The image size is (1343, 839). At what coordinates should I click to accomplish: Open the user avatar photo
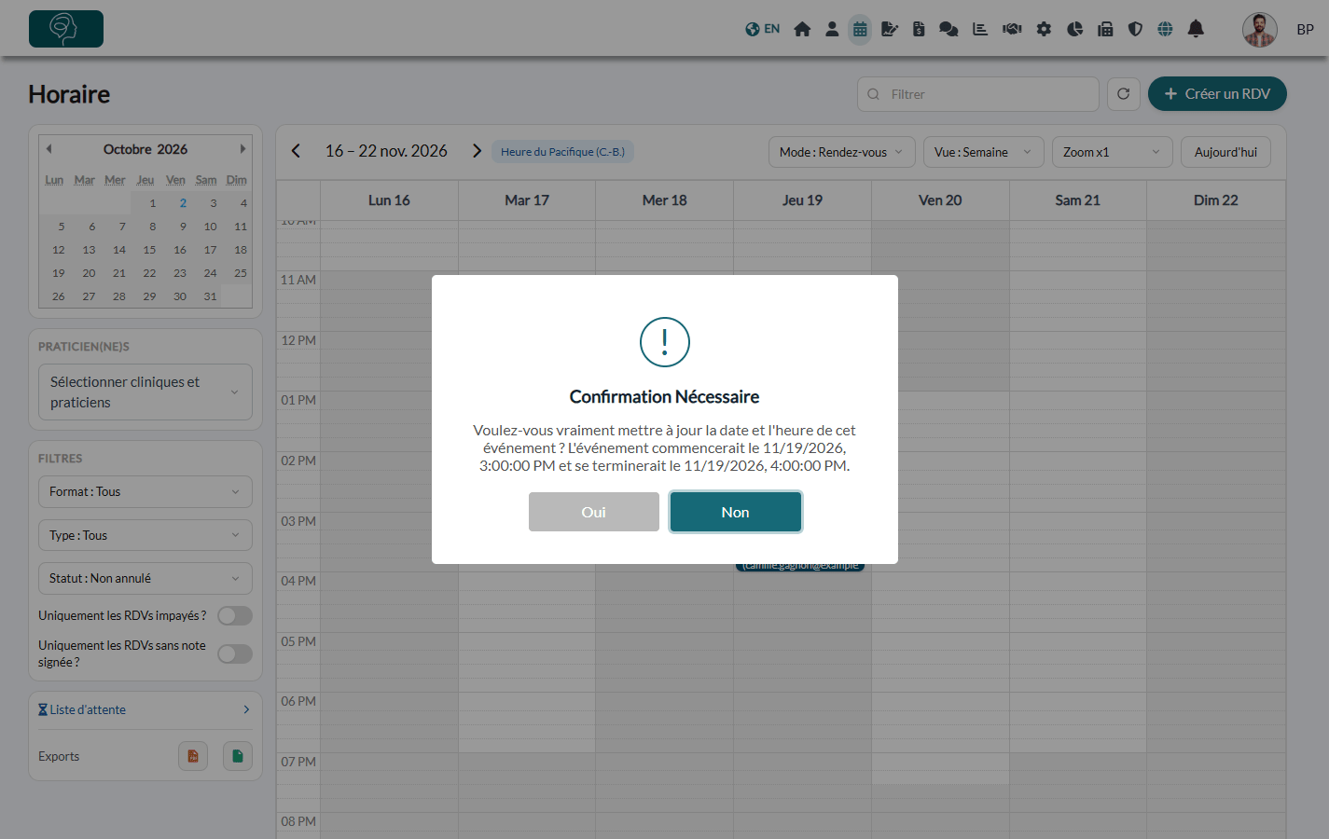[x=1260, y=30]
